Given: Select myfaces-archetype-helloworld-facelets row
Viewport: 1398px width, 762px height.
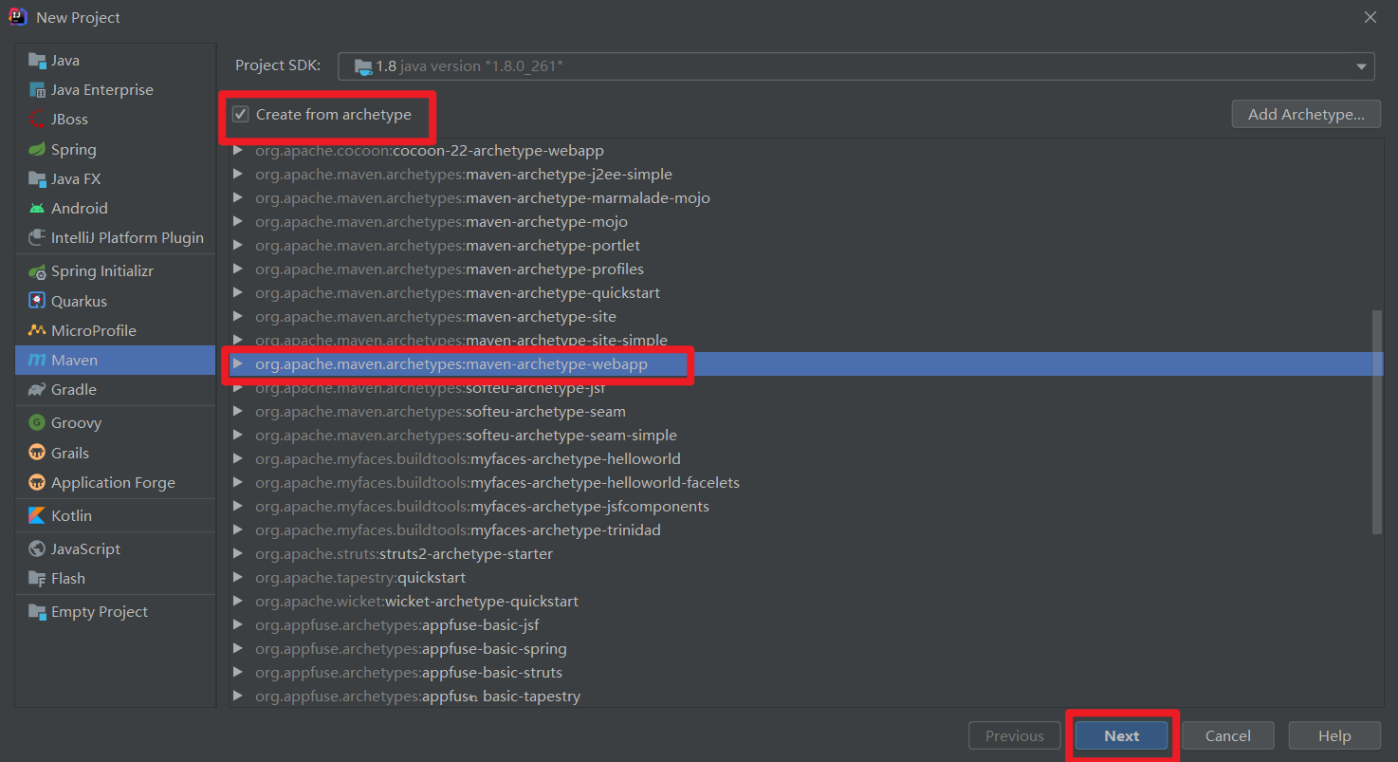Looking at the screenshot, I should (x=806, y=483).
